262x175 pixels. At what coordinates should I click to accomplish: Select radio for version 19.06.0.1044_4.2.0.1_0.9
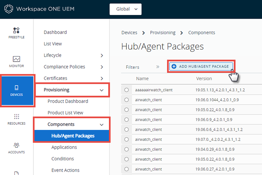[x=127, y=100]
